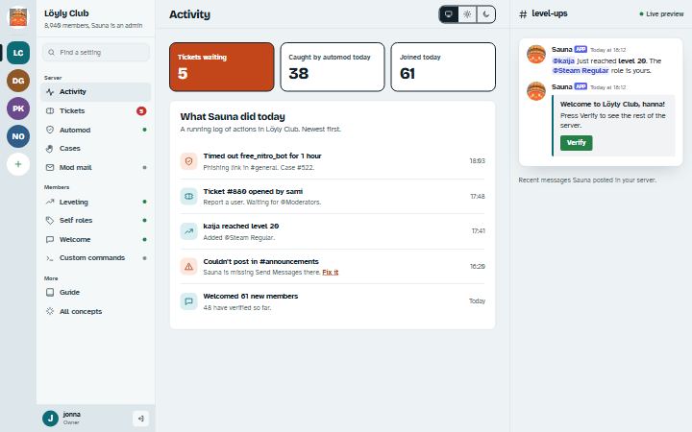692x432 pixels.
Task: Open the Activity section
Action: tap(96, 92)
